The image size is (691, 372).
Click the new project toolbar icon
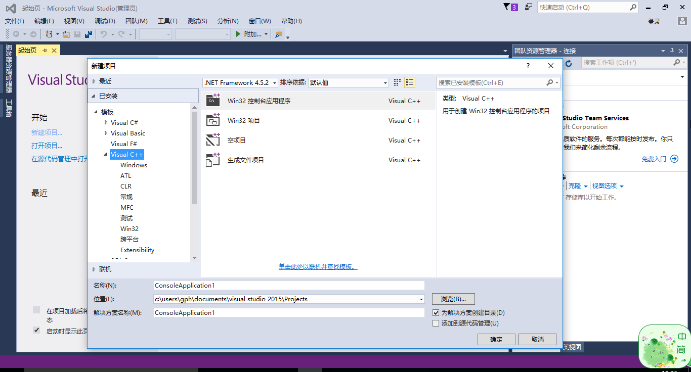49,34
